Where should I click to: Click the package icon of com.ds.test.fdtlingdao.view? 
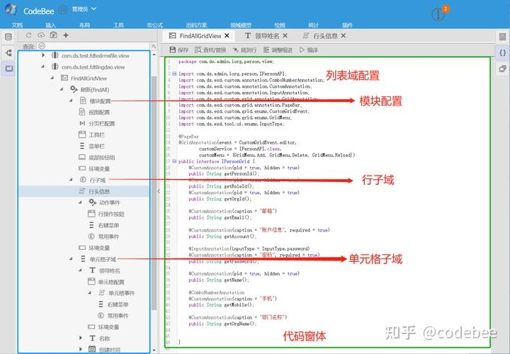[x=55, y=67]
